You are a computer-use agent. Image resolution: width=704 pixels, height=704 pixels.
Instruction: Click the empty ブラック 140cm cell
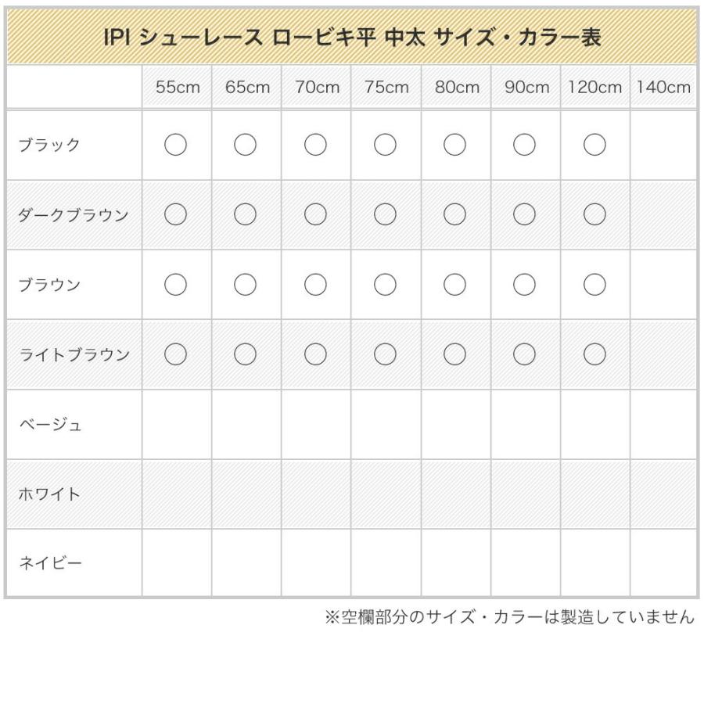(x=663, y=145)
